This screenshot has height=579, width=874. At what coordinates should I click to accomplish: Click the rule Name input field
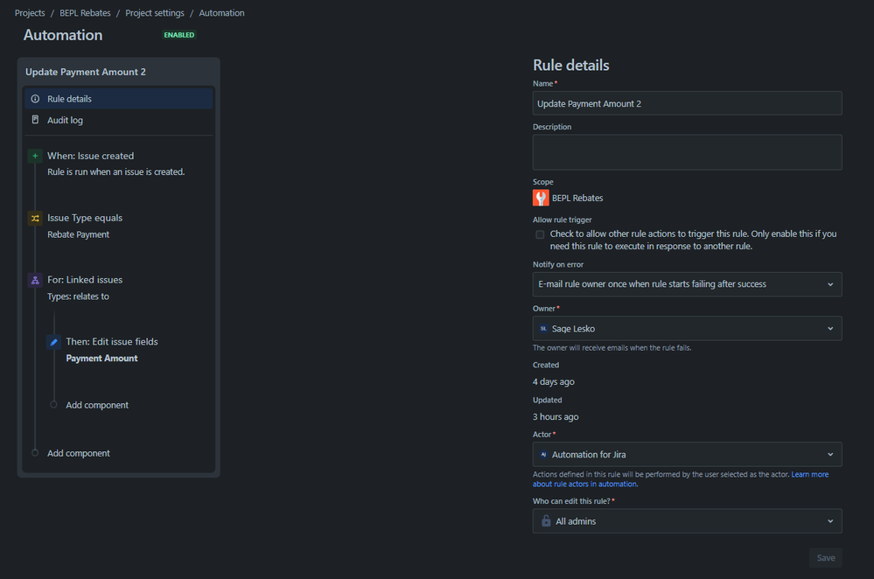tap(688, 103)
